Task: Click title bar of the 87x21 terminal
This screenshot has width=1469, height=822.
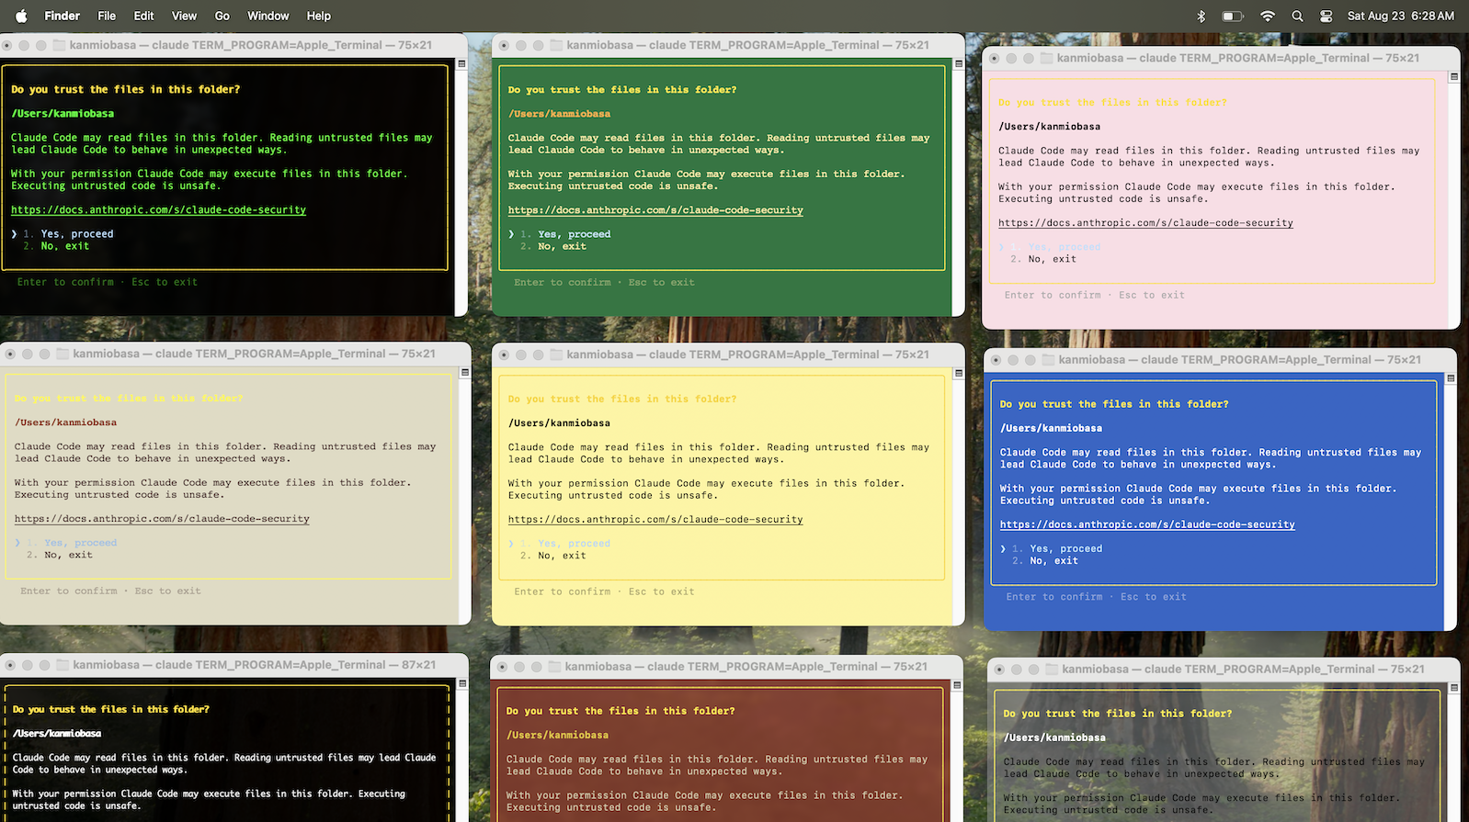Action: [x=254, y=665]
